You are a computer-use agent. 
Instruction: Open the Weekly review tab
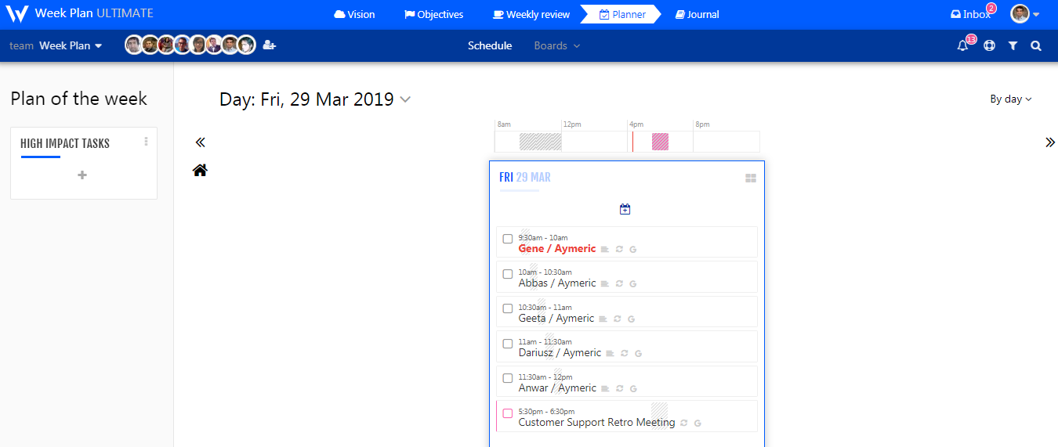click(530, 14)
